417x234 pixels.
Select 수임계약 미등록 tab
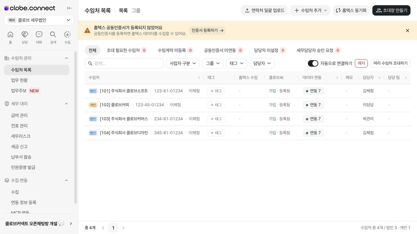coord(175,50)
